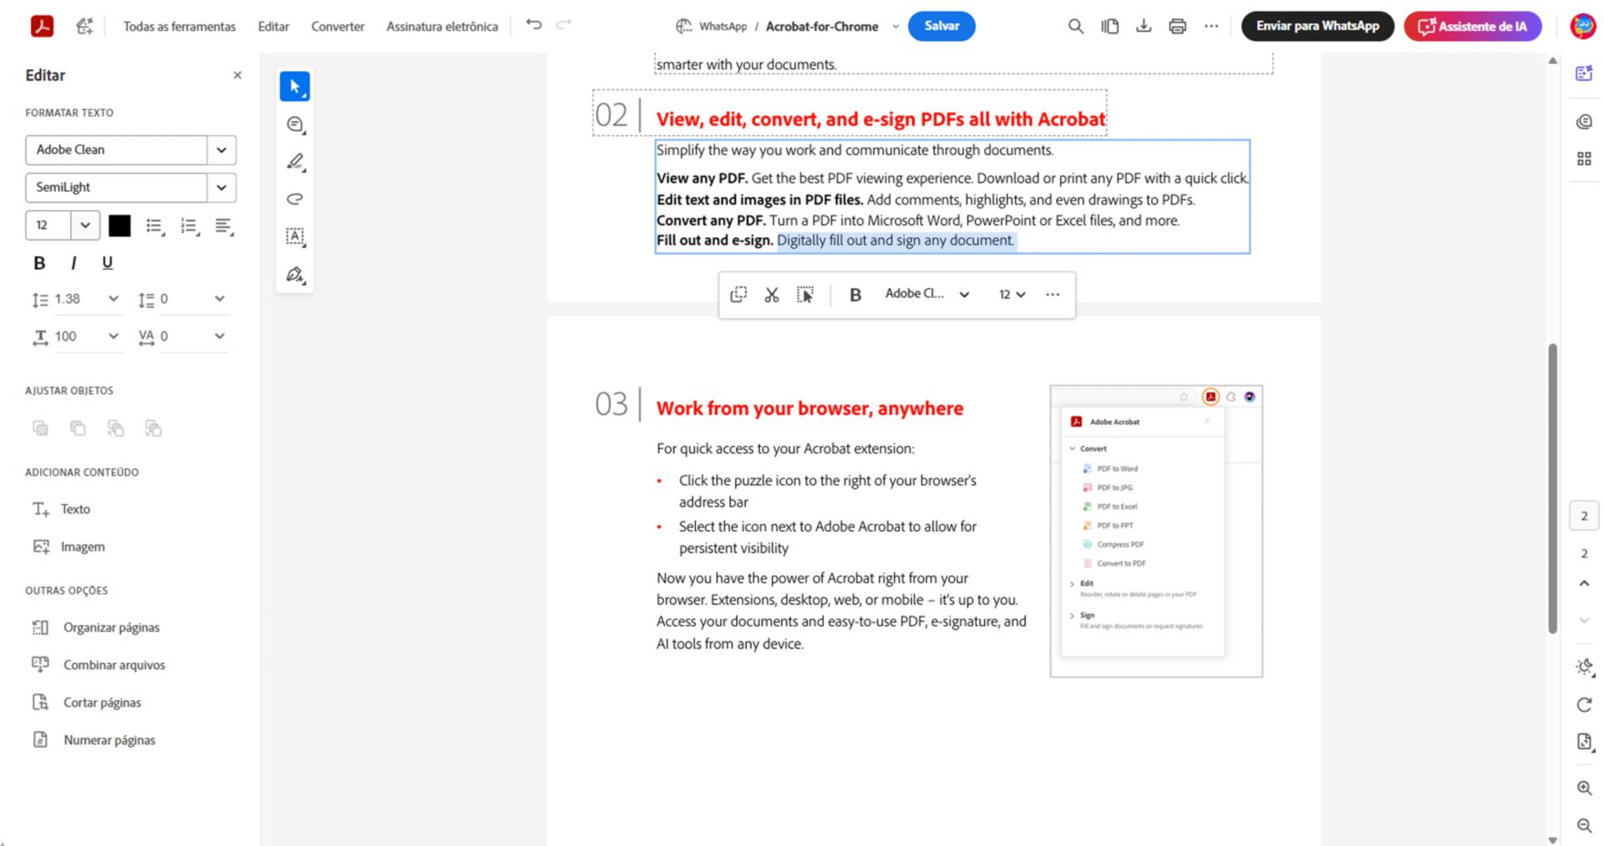Open Todas as ferramentas menu

[x=180, y=27]
